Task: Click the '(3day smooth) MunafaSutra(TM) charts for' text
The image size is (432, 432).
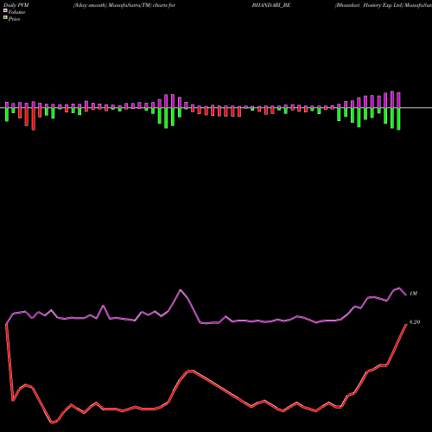Action: pyautogui.click(x=124, y=5)
